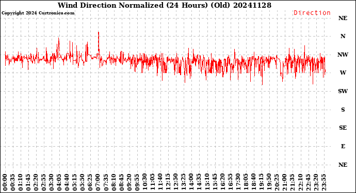Click the 14:00 time axis label
This screenshot has width=356, height=193.
point(191,183)
